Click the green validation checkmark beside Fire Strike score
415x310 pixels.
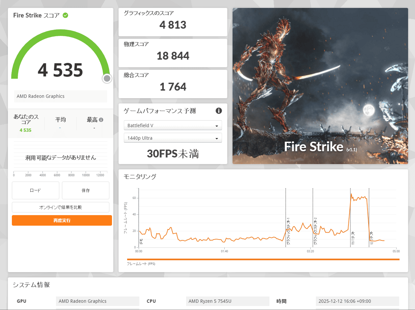coord(66,15)
